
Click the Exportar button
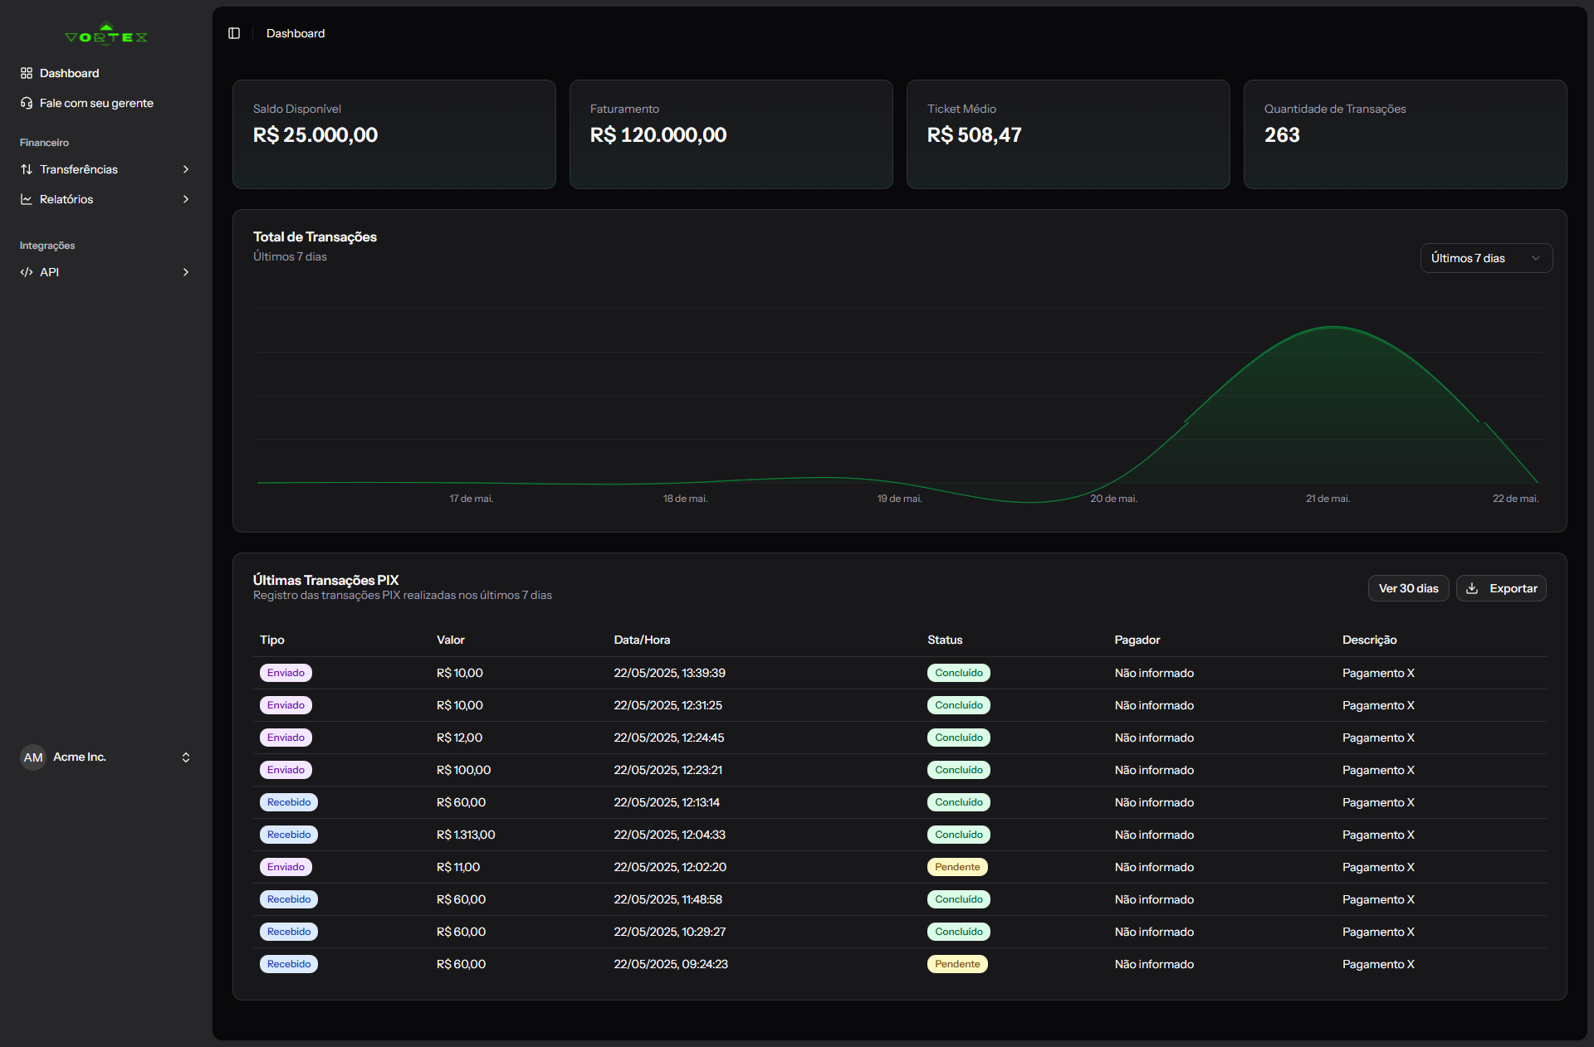pos(1501,588)
